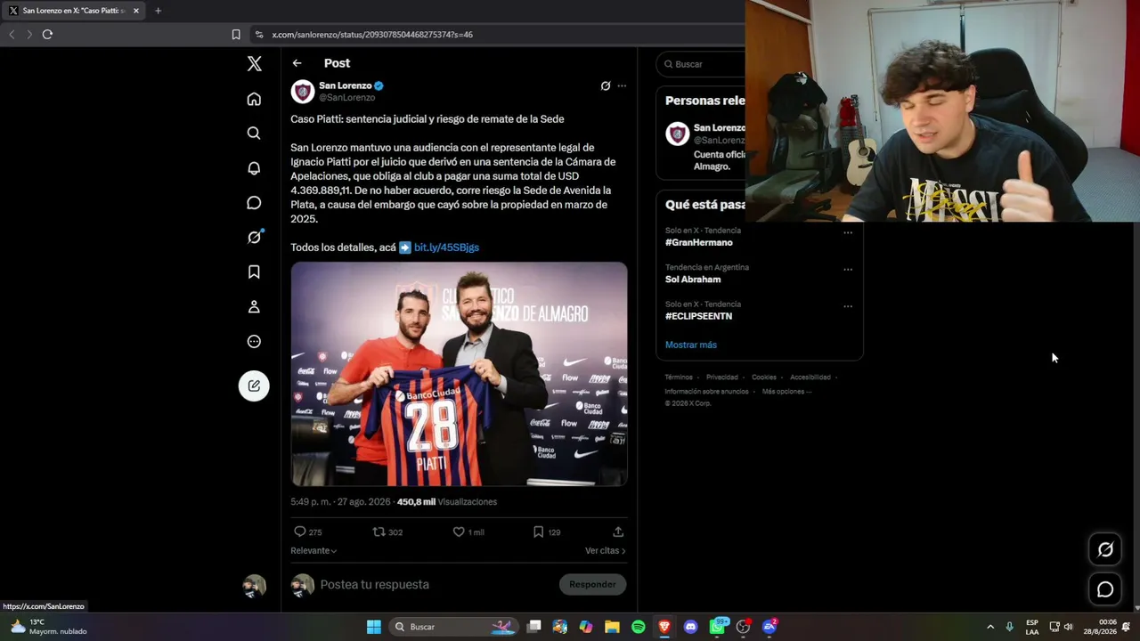Open the Explore search icon in the sidebar

[254, 134]
